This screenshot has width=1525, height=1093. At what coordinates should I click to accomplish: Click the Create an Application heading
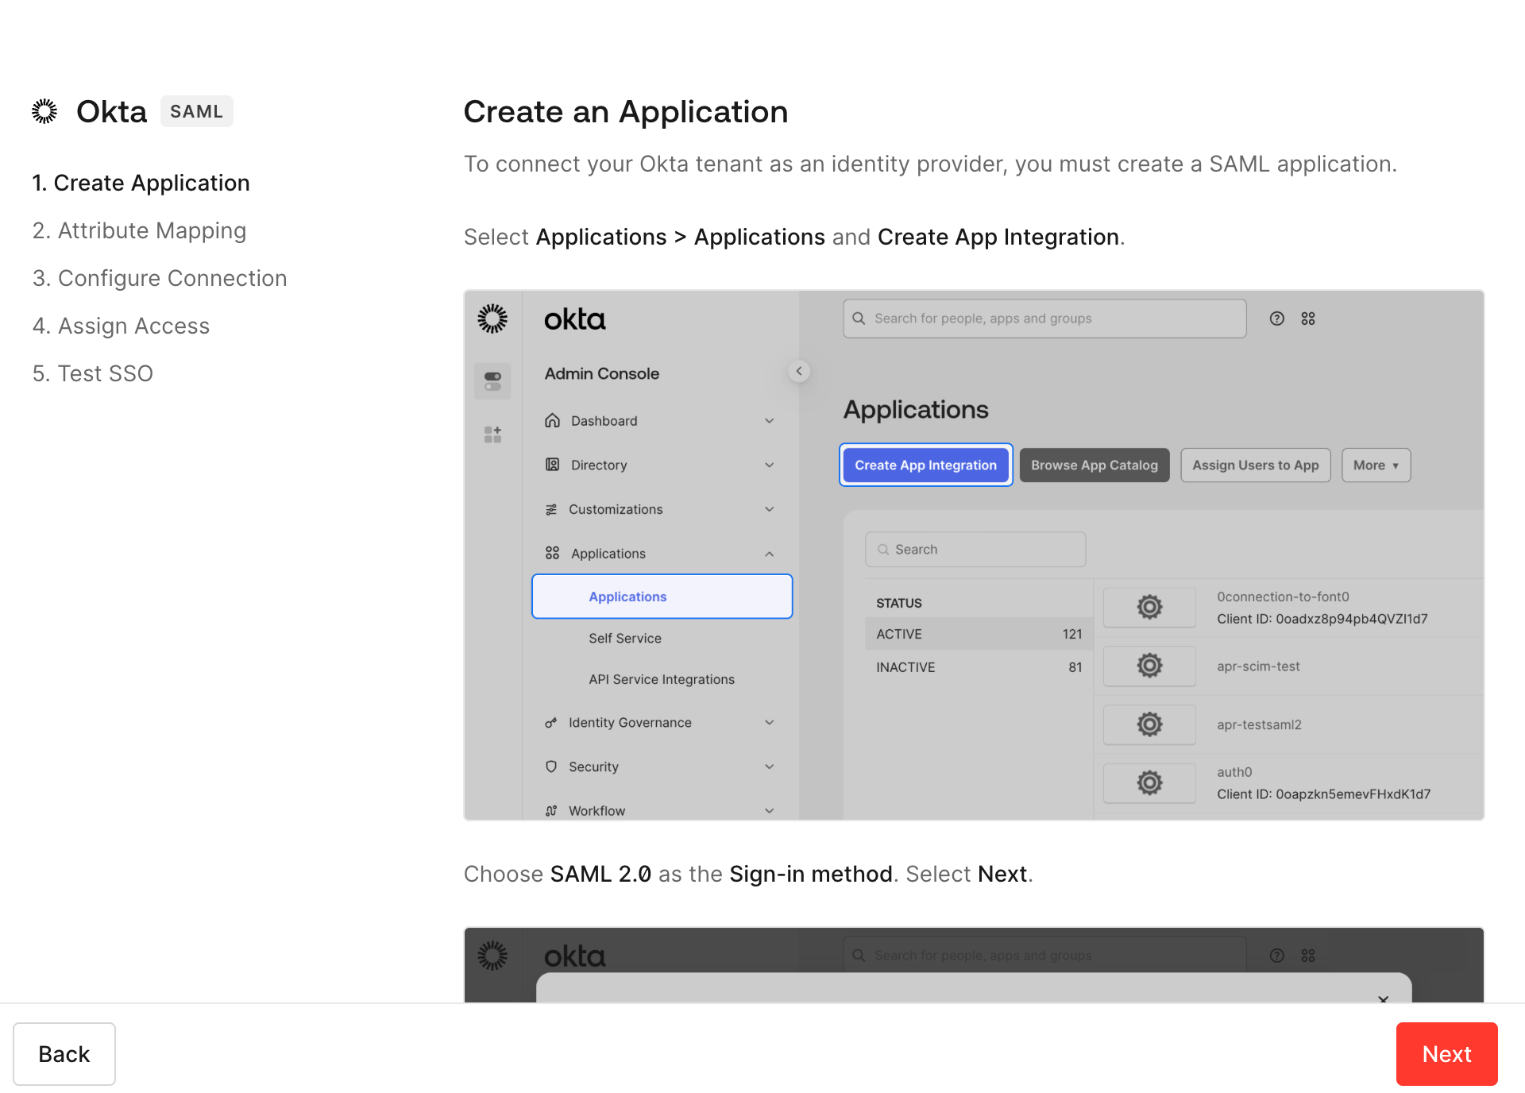tap(626, 112)
